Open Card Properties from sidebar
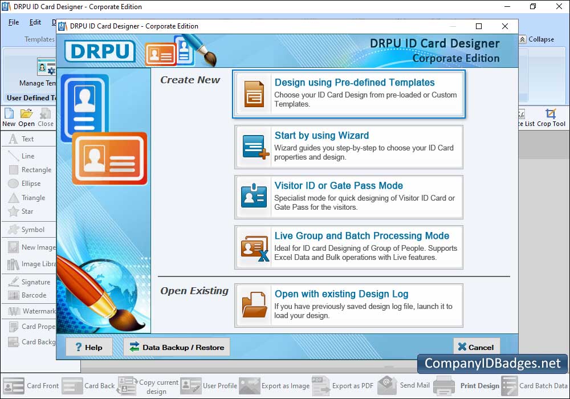This screenshot has height=399, width=570. click(31, 326)
